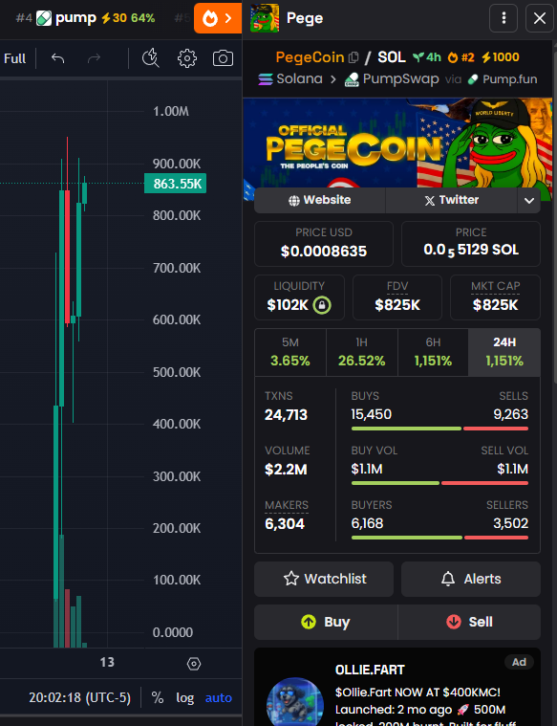Click the OLLIE.FART ad avatar image
Image resolution: width=557 pixels, height=726 pixels.
[x=294, y=702]
